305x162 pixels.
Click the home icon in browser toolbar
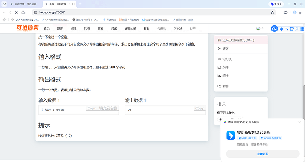(x=23, y=12)
